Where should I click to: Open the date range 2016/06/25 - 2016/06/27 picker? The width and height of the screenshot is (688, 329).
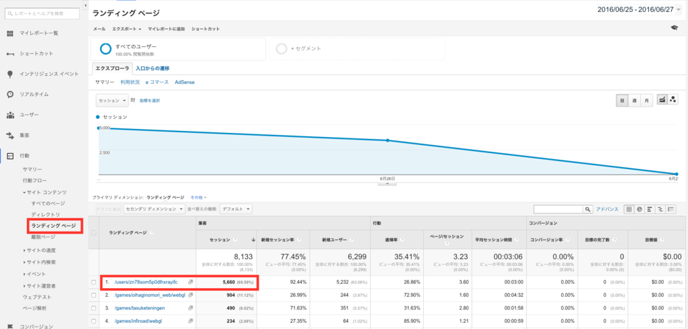click(639, 9)
